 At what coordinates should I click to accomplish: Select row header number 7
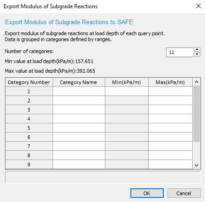point(29,146)
